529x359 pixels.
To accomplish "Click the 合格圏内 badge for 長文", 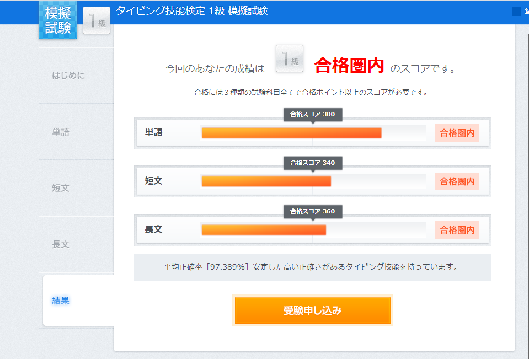I will click(457, 230).
